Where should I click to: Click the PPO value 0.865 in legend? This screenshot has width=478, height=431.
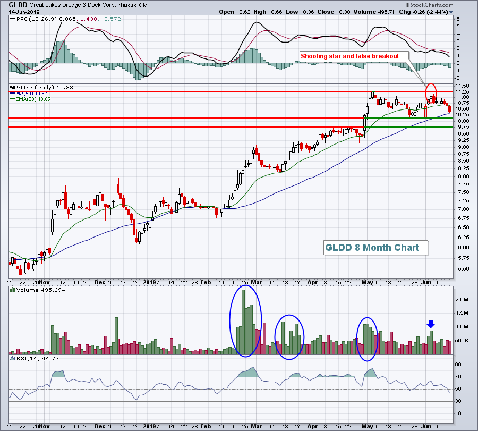[67, 19]
